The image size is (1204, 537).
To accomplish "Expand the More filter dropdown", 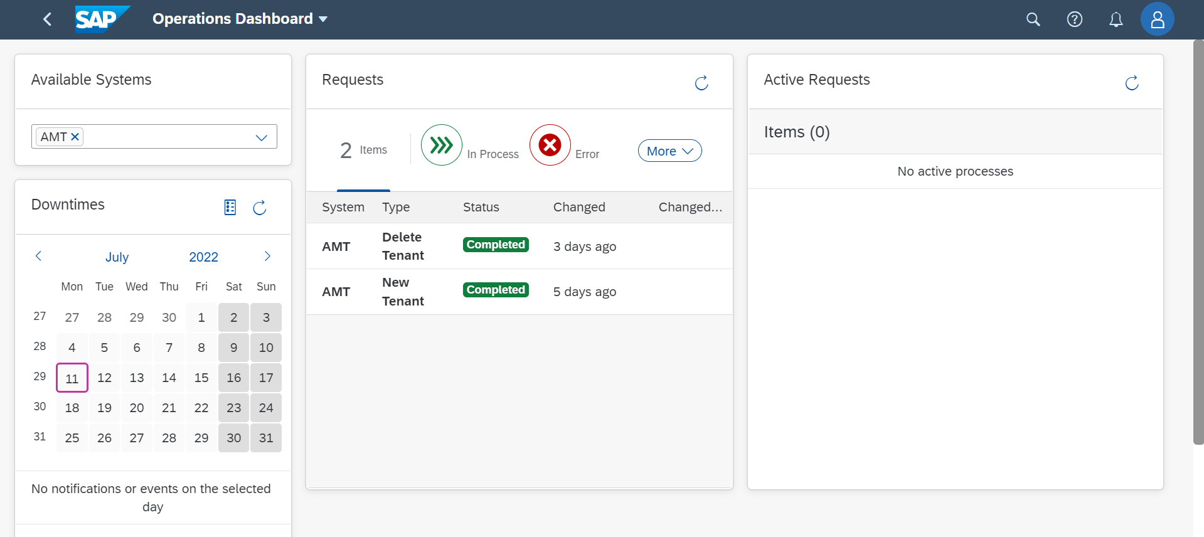I will 669,151.
